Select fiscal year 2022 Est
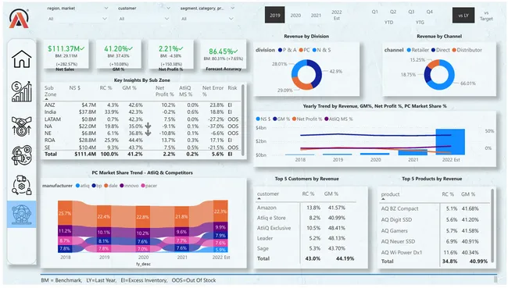The image size is (508, 288). [337, 15]
